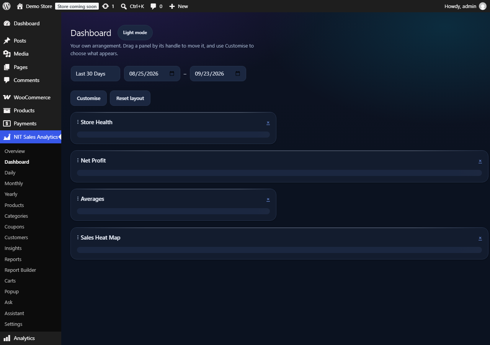Image resolution: width=490 pixels, height=345 pixels.
Task: Click the Store coming soon badge
Action: (x=77, y=7)
